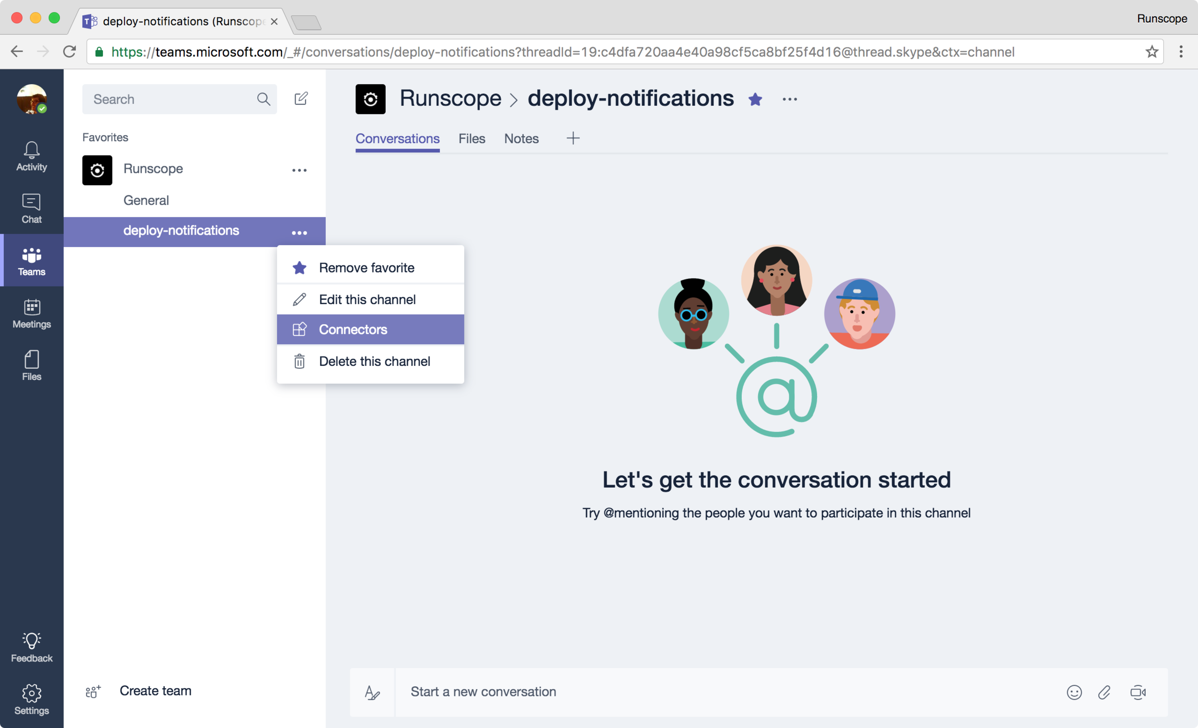The image size is (1198, 728).
Task: Open deploy-notifications channel ellipsis menu
Action: point(299,233)
